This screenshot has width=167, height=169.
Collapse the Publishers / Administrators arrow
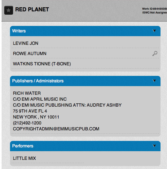(154, 81)
